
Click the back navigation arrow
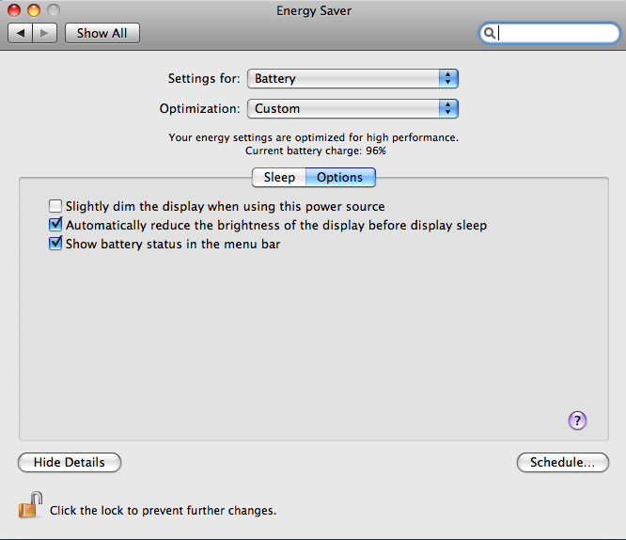pos(21,33)
